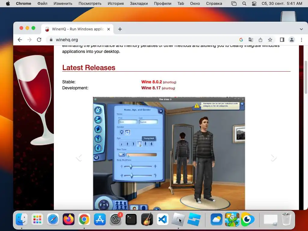The width and height of the screenshot is (308, 231).
Task: Open the Справка menu
Action: coord(214,4)
